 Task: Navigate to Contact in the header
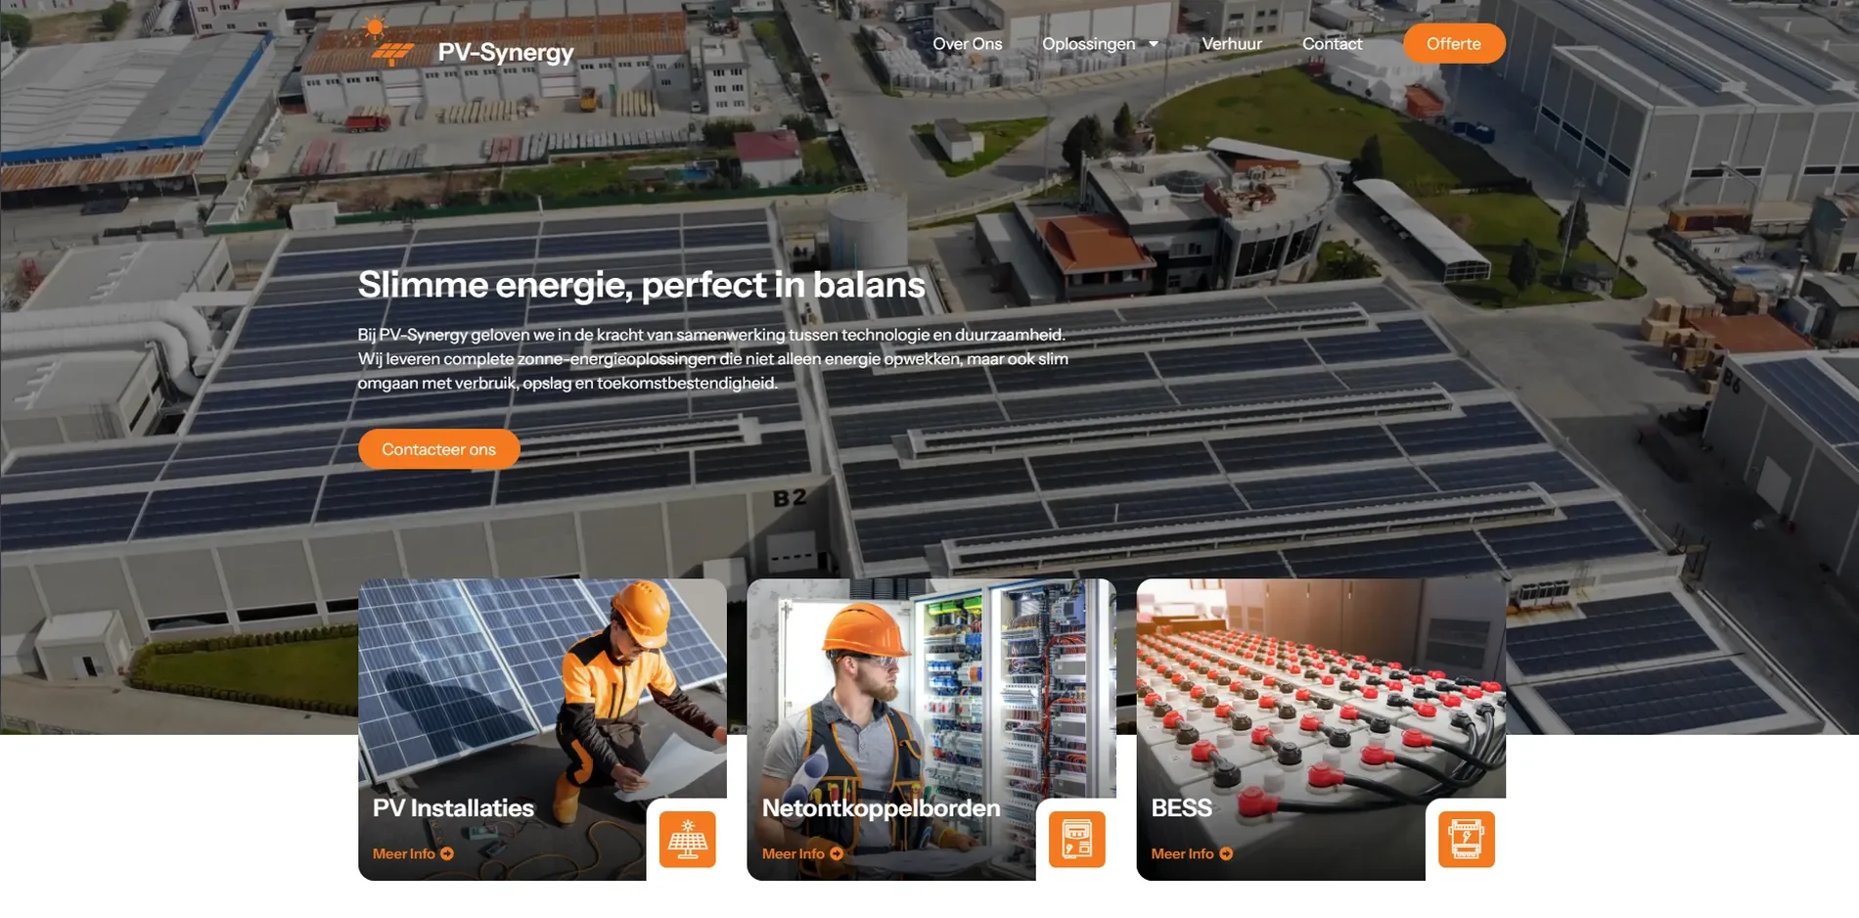coord(1332,44)
